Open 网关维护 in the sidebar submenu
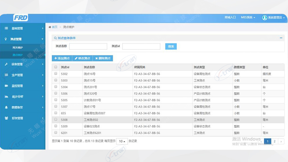This screenshot has width=288, height=162. point(18,48)
